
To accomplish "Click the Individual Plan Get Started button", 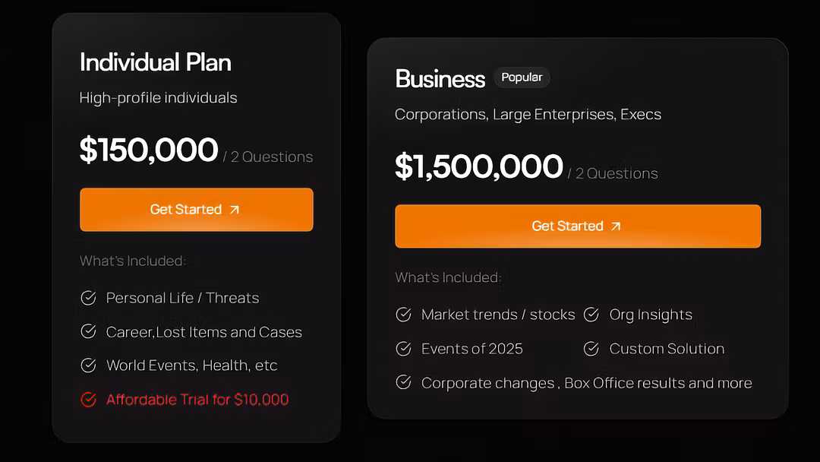I will pyautogui.click(x=196, y=210).
